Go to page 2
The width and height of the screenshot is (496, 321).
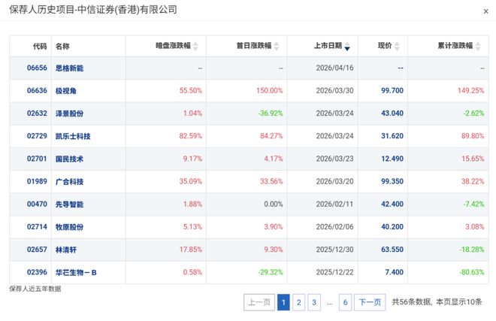(x=298, y=302)
